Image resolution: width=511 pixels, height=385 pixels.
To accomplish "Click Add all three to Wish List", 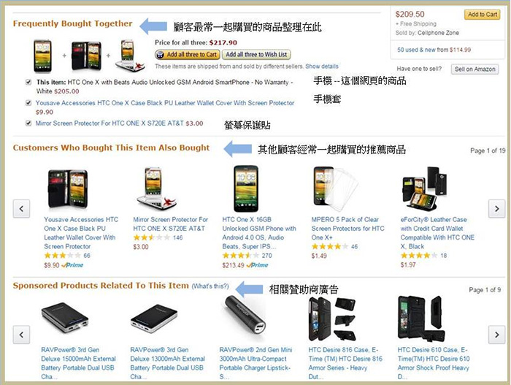I will tap(256, 55).
